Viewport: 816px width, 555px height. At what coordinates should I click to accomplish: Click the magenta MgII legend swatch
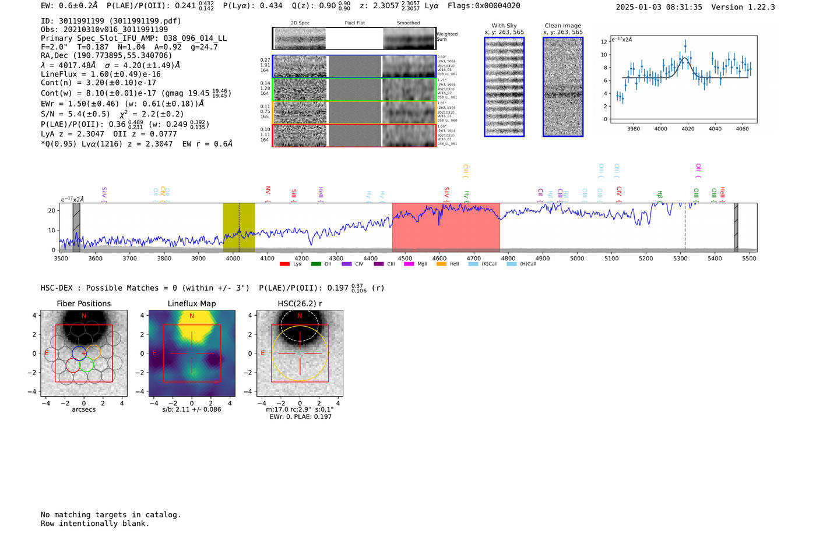coord(409,264)
